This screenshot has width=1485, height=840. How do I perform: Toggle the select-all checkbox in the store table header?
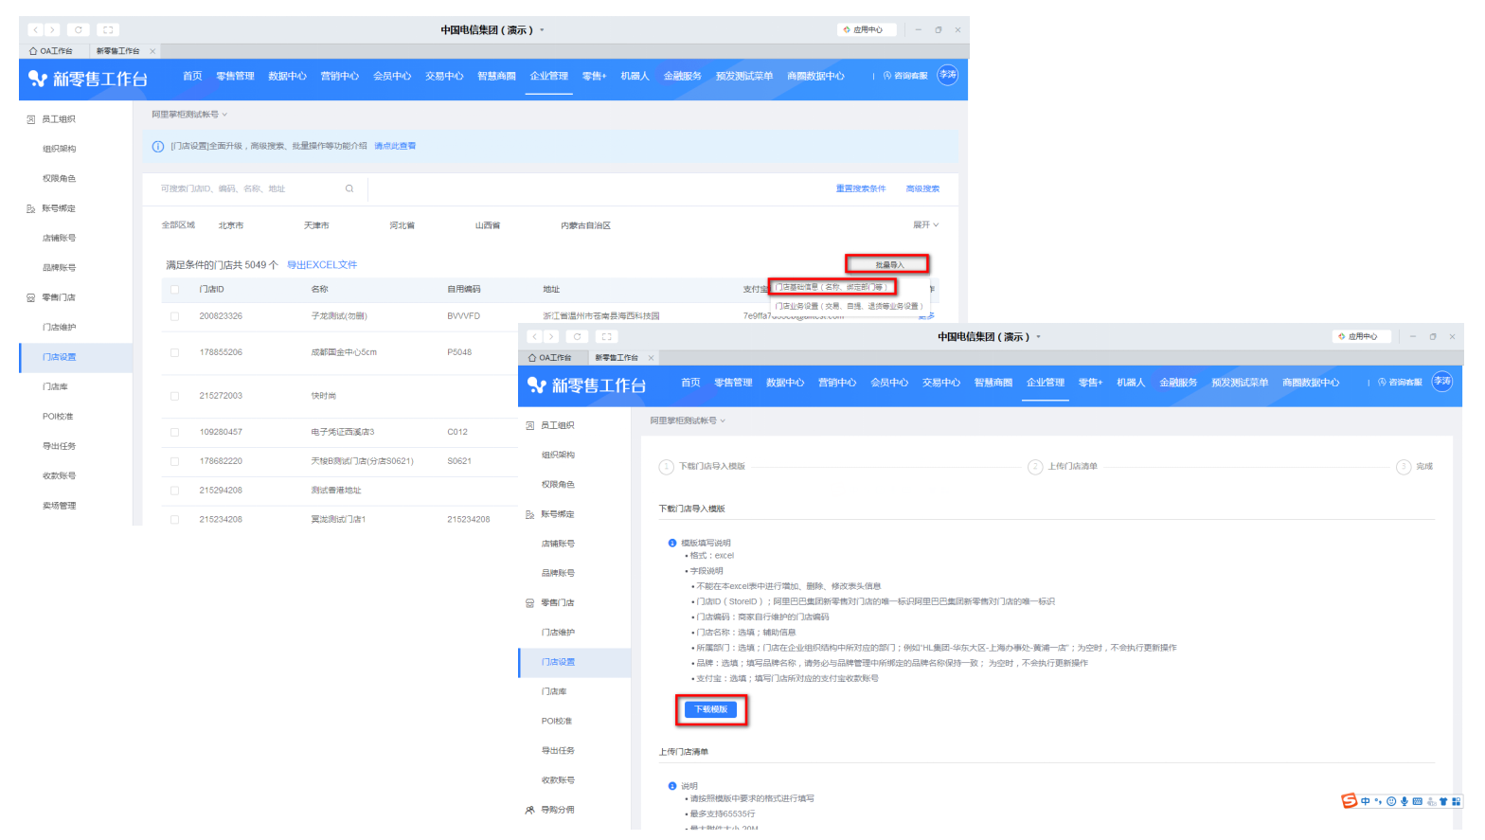pos(174,290)
